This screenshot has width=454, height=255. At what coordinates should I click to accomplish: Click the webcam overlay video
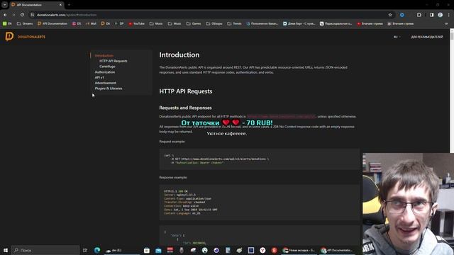[409, 204]
